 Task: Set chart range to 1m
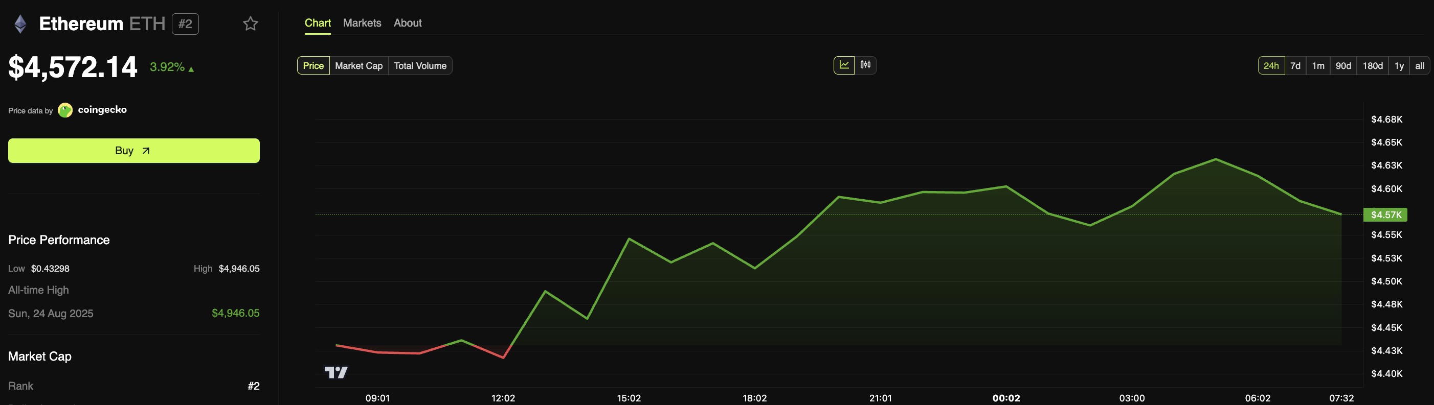[1318, 65]
